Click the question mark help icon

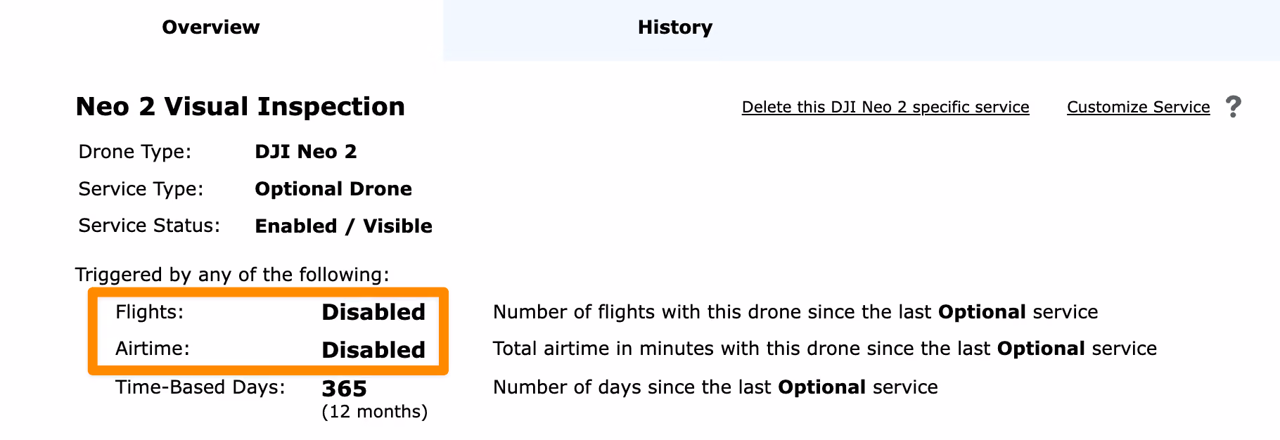tap(1233, 107)
